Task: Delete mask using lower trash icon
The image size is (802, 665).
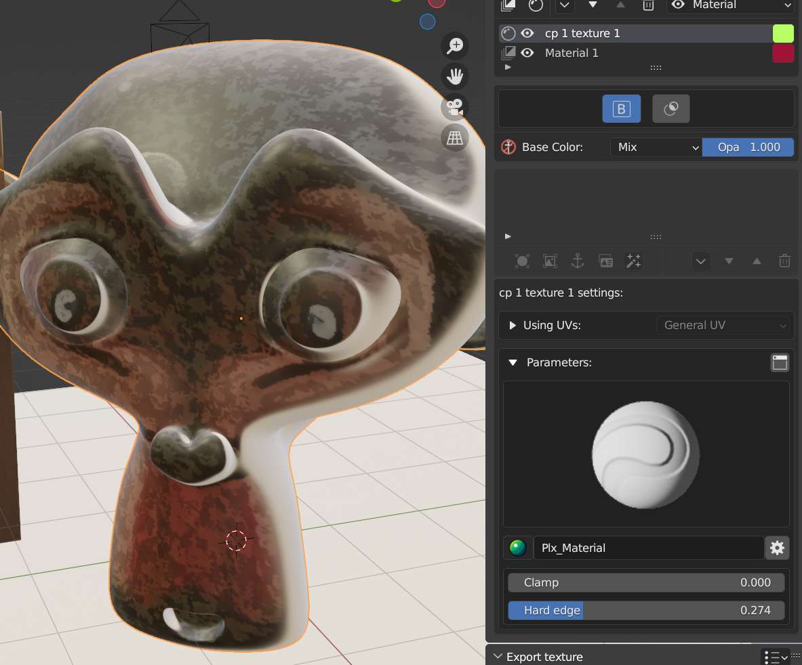Action: pos(784,261)
